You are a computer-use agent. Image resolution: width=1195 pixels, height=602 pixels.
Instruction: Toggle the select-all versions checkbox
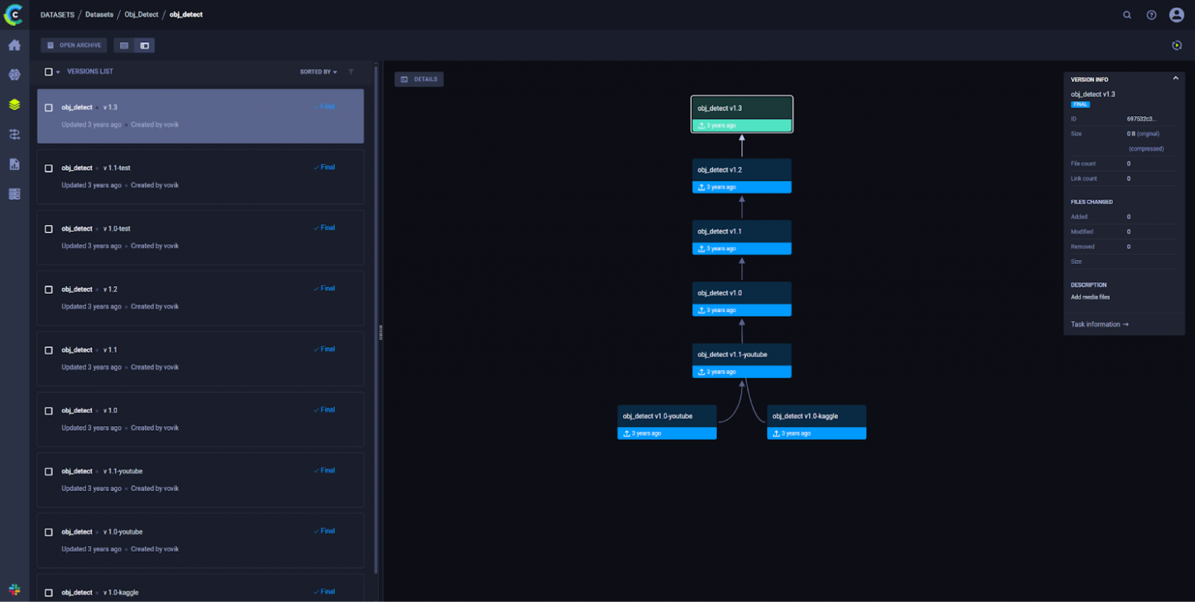pos(48,72)
